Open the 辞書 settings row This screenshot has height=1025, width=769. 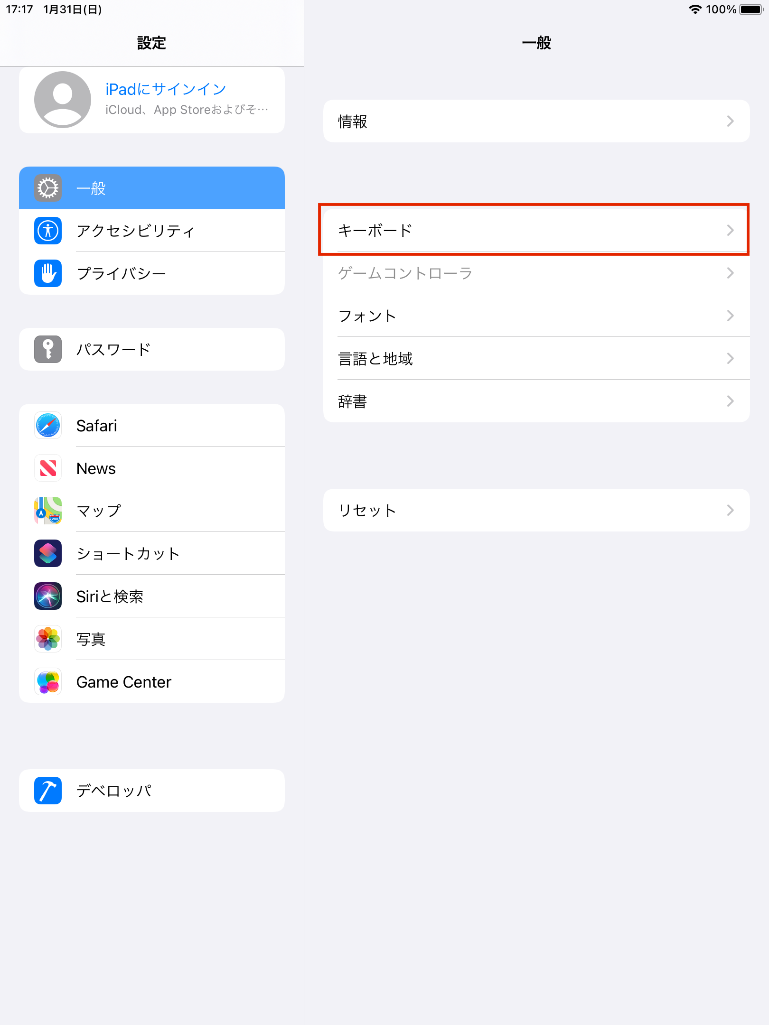tap(536, 401)
